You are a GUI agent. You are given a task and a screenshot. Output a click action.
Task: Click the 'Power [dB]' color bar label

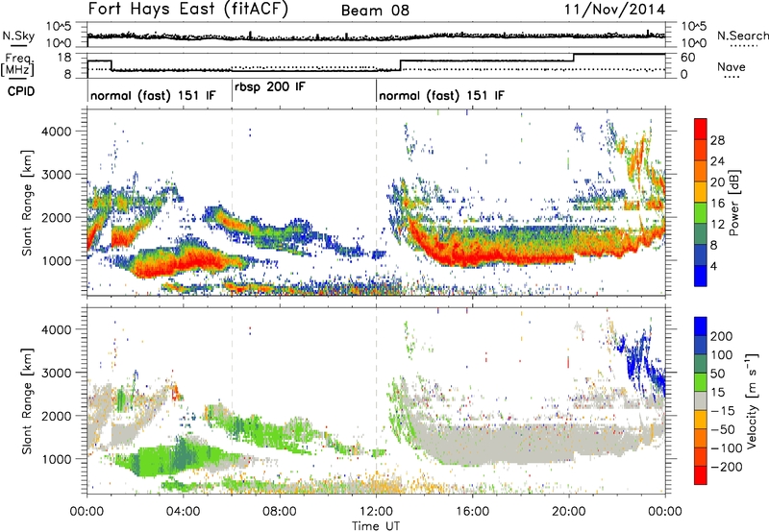click(x=734, y=203)
